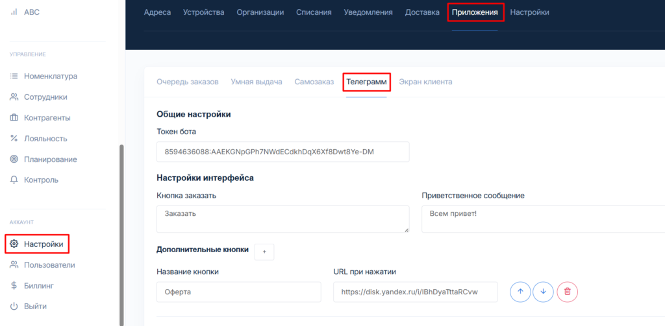Click Настройки in the sidebar

(43, 244)
